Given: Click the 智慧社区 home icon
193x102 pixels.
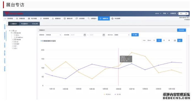Looking at the screenshot, I should pos(100,19).
